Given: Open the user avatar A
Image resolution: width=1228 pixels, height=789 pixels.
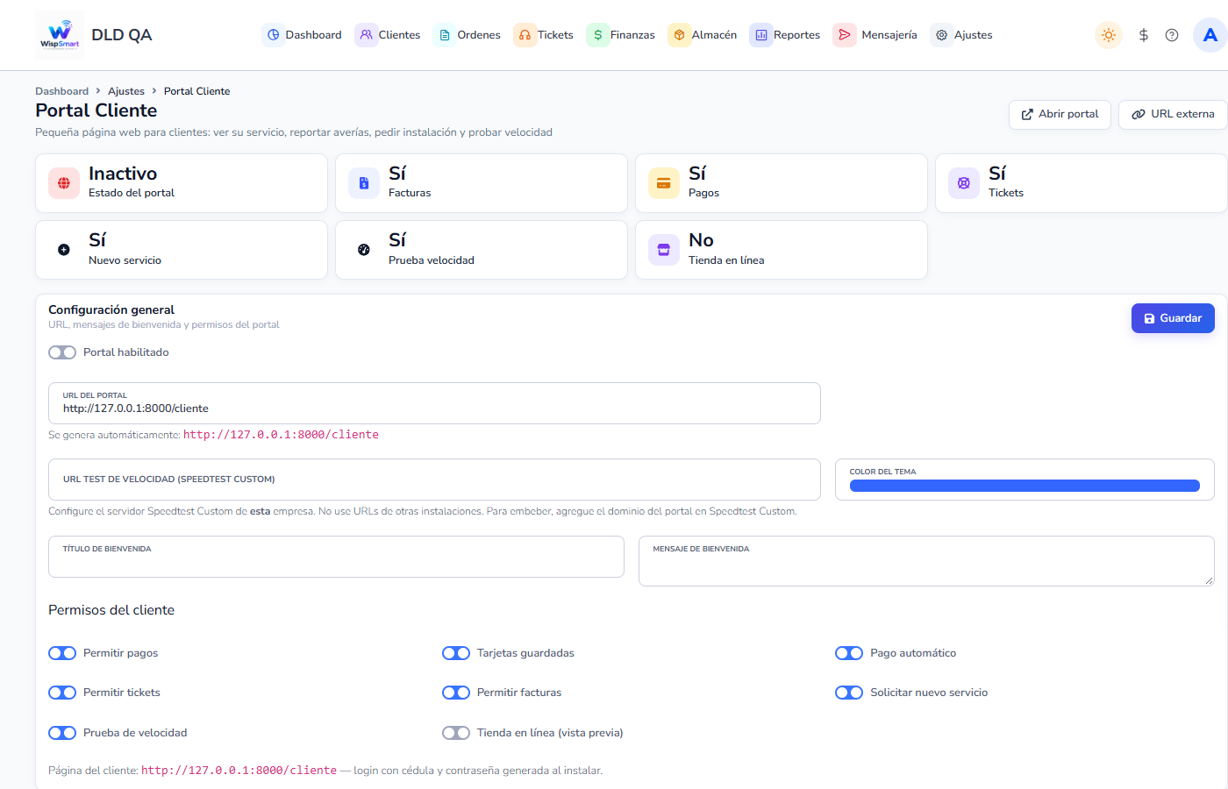Looking at the screenshot, I should point(1210,35).
